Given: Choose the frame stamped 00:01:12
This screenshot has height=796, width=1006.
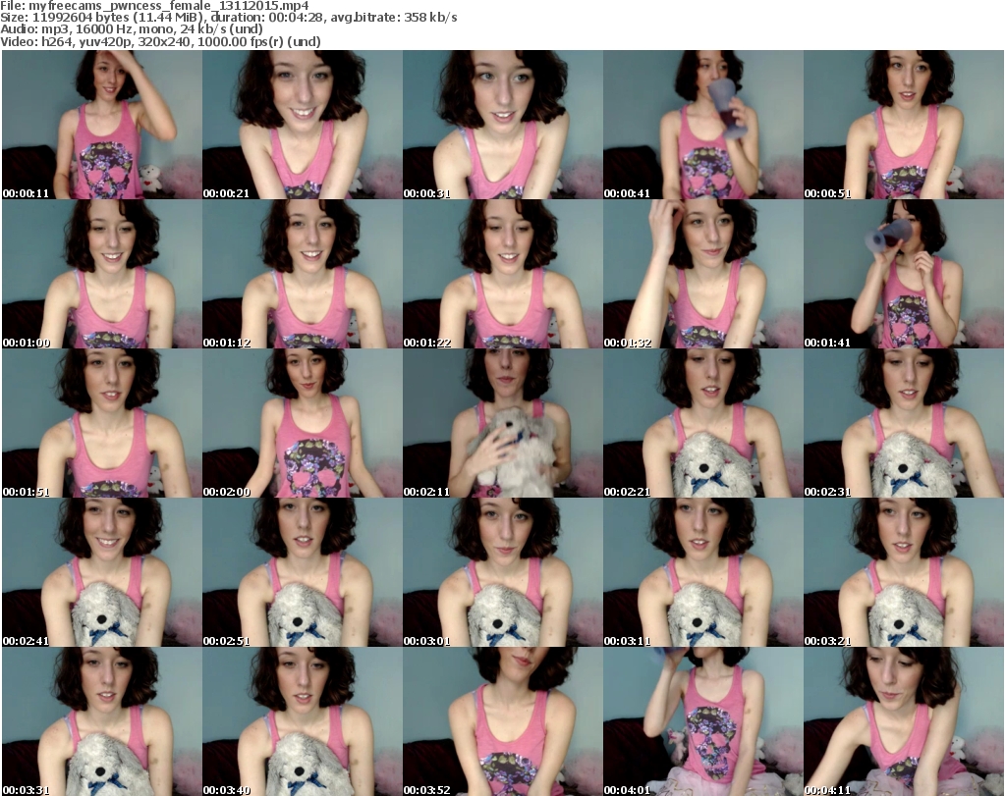Looking at the screenshot, I should pyautogui.click(x=303, y=274).
